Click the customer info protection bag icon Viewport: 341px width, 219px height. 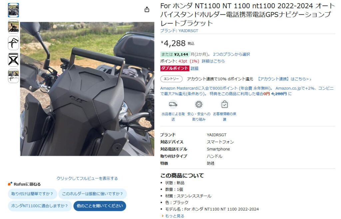pos(224,105)
